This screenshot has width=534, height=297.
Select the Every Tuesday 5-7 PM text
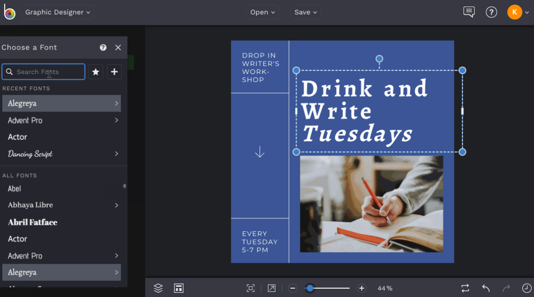[x=260, y=242]
